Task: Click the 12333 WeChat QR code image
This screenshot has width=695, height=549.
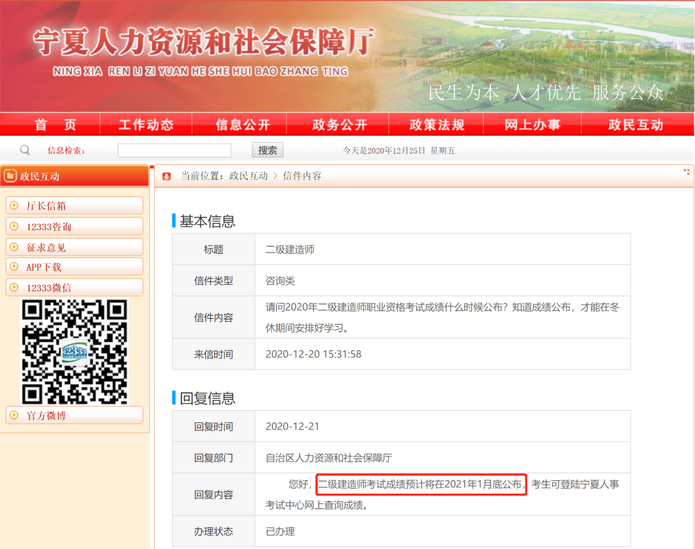Action: click(x=75, y=352)
